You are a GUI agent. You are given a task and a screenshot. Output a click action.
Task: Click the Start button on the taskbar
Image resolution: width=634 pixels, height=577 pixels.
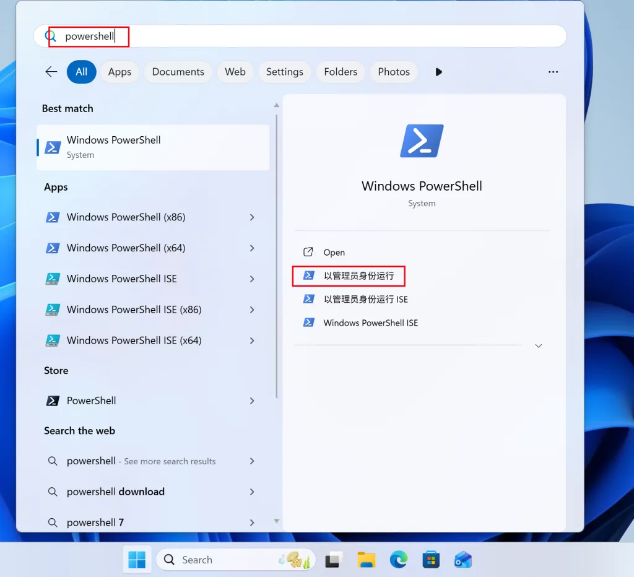point(137,559)
